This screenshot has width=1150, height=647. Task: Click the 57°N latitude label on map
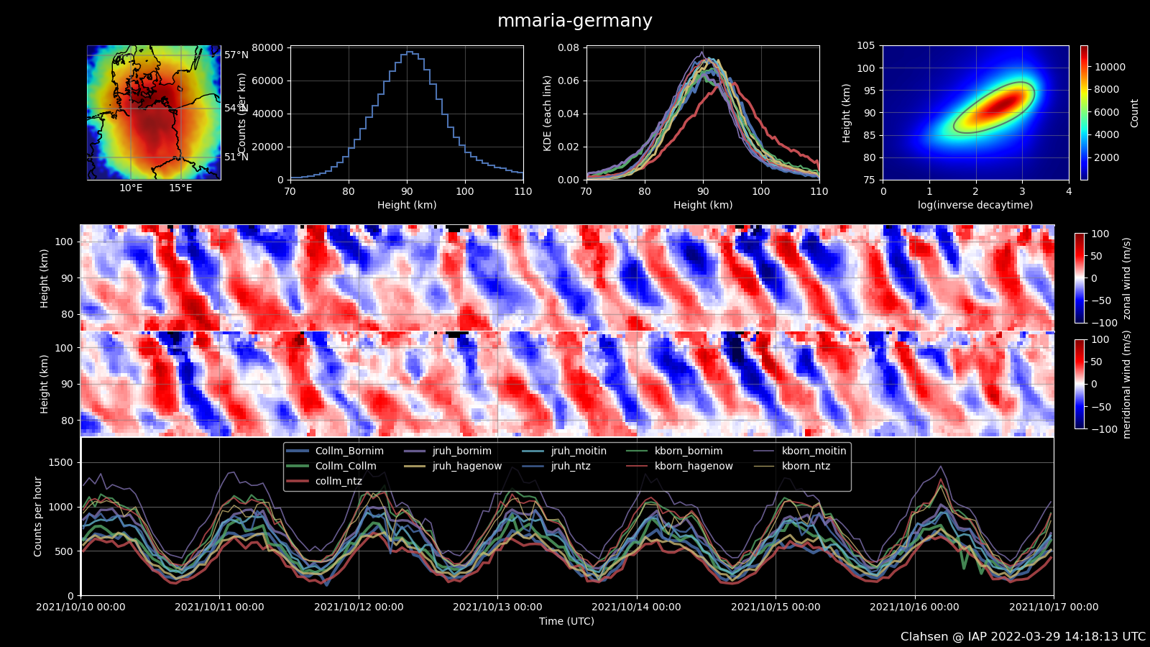point(236,55)
